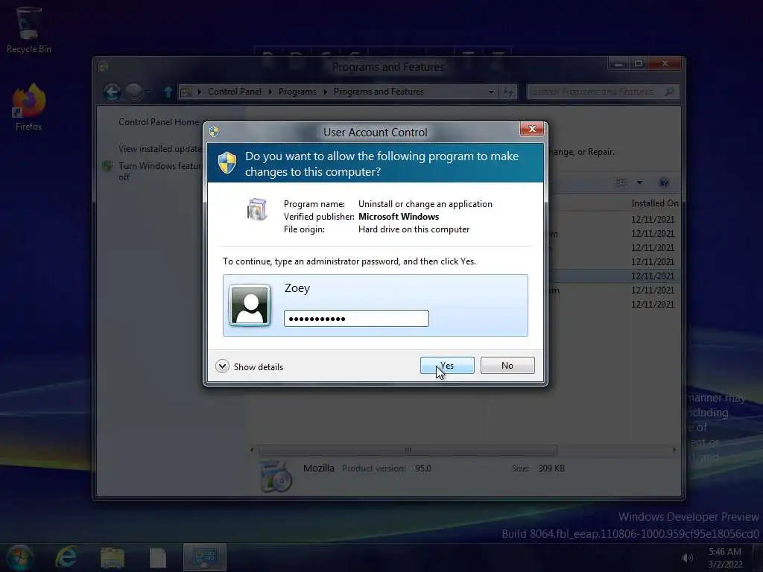Click the shield beside Turn Windows features

click(107, 166)
